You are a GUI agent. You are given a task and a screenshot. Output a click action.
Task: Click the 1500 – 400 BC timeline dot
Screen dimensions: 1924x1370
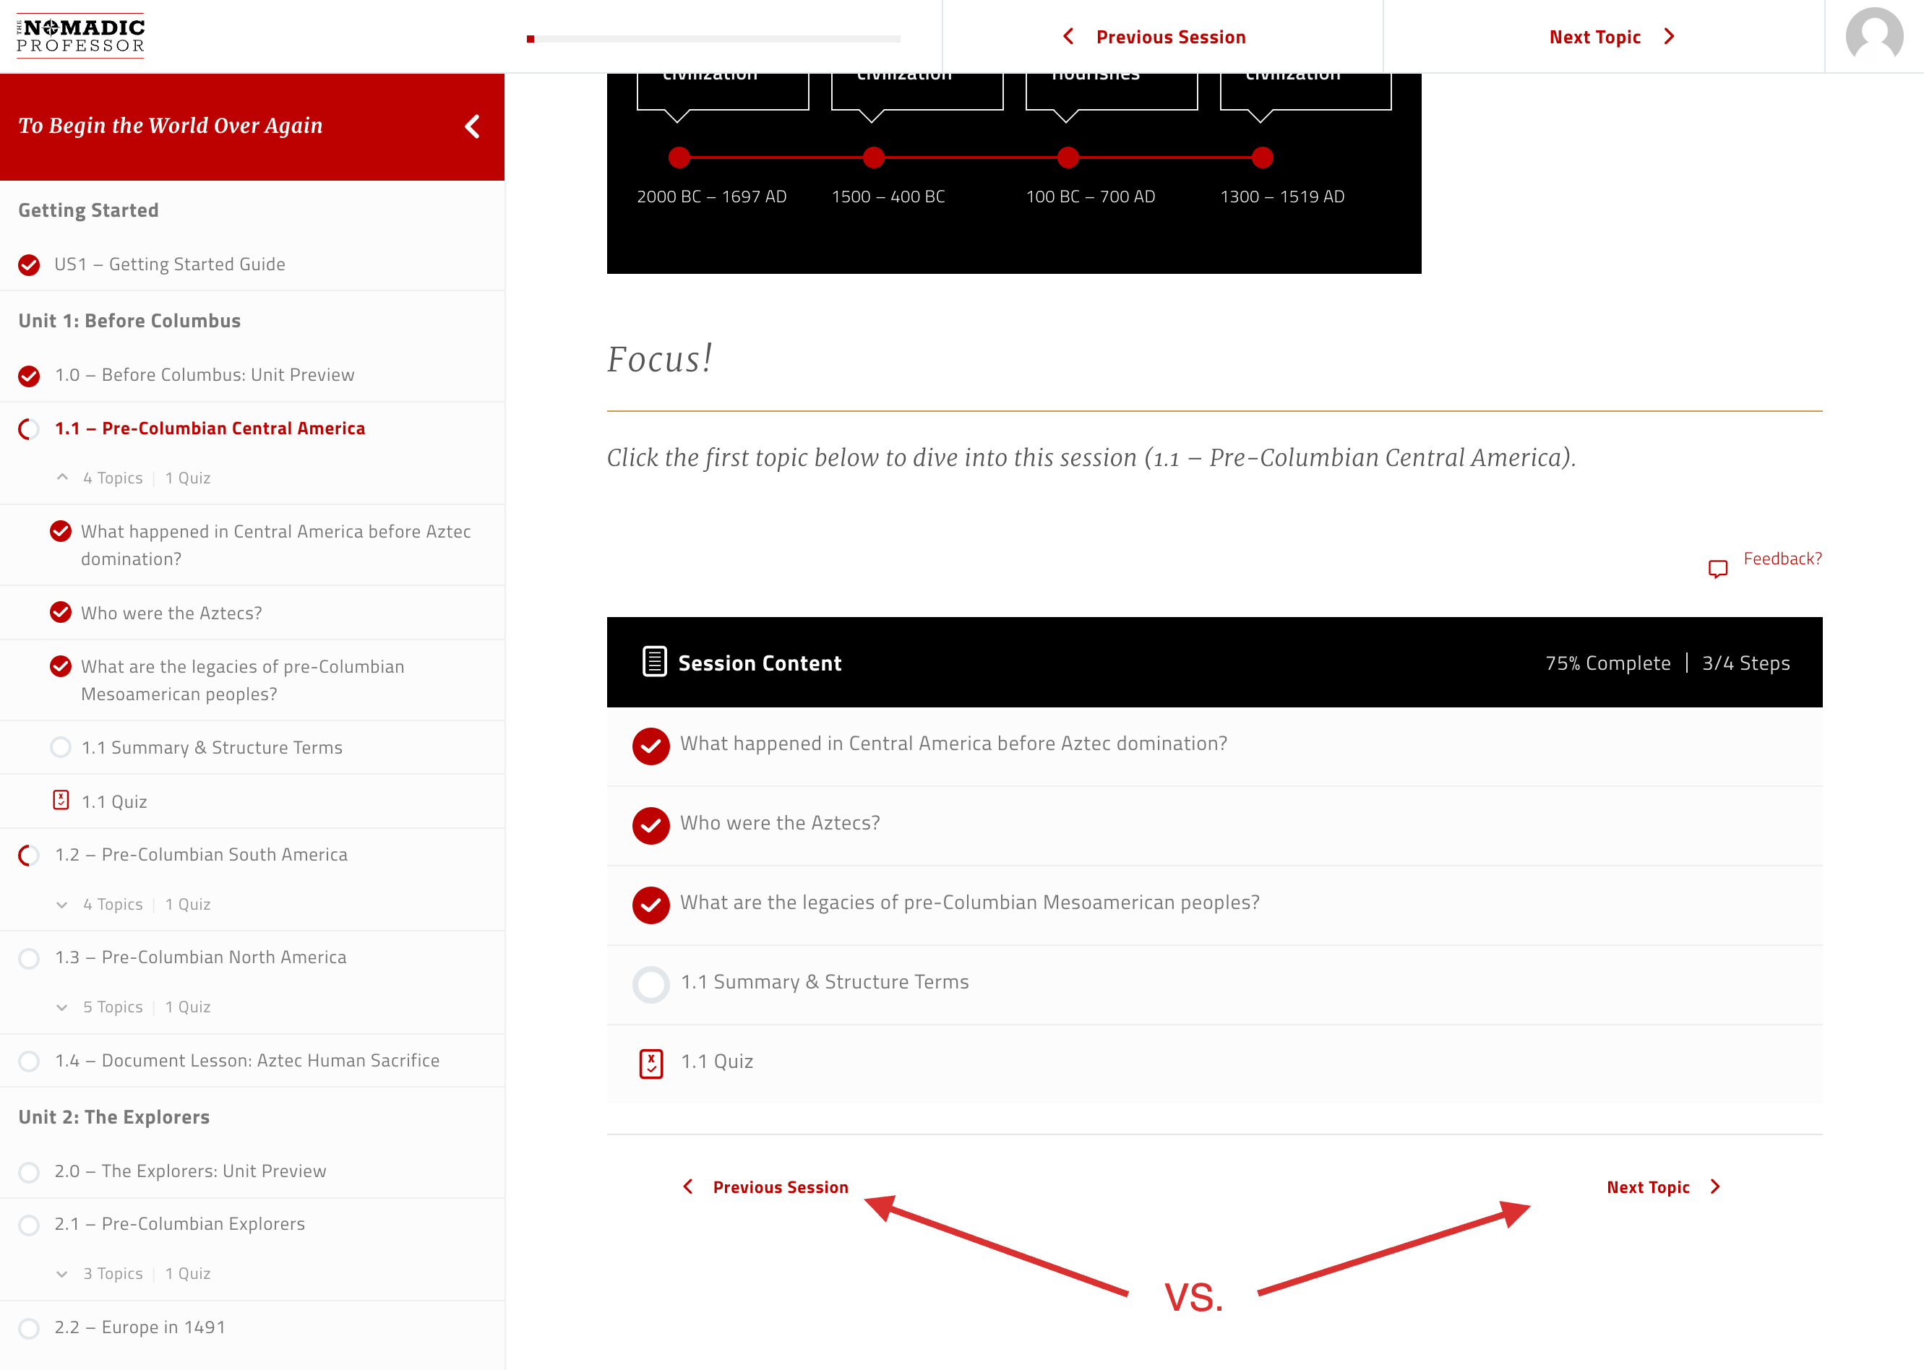(873, 158)
